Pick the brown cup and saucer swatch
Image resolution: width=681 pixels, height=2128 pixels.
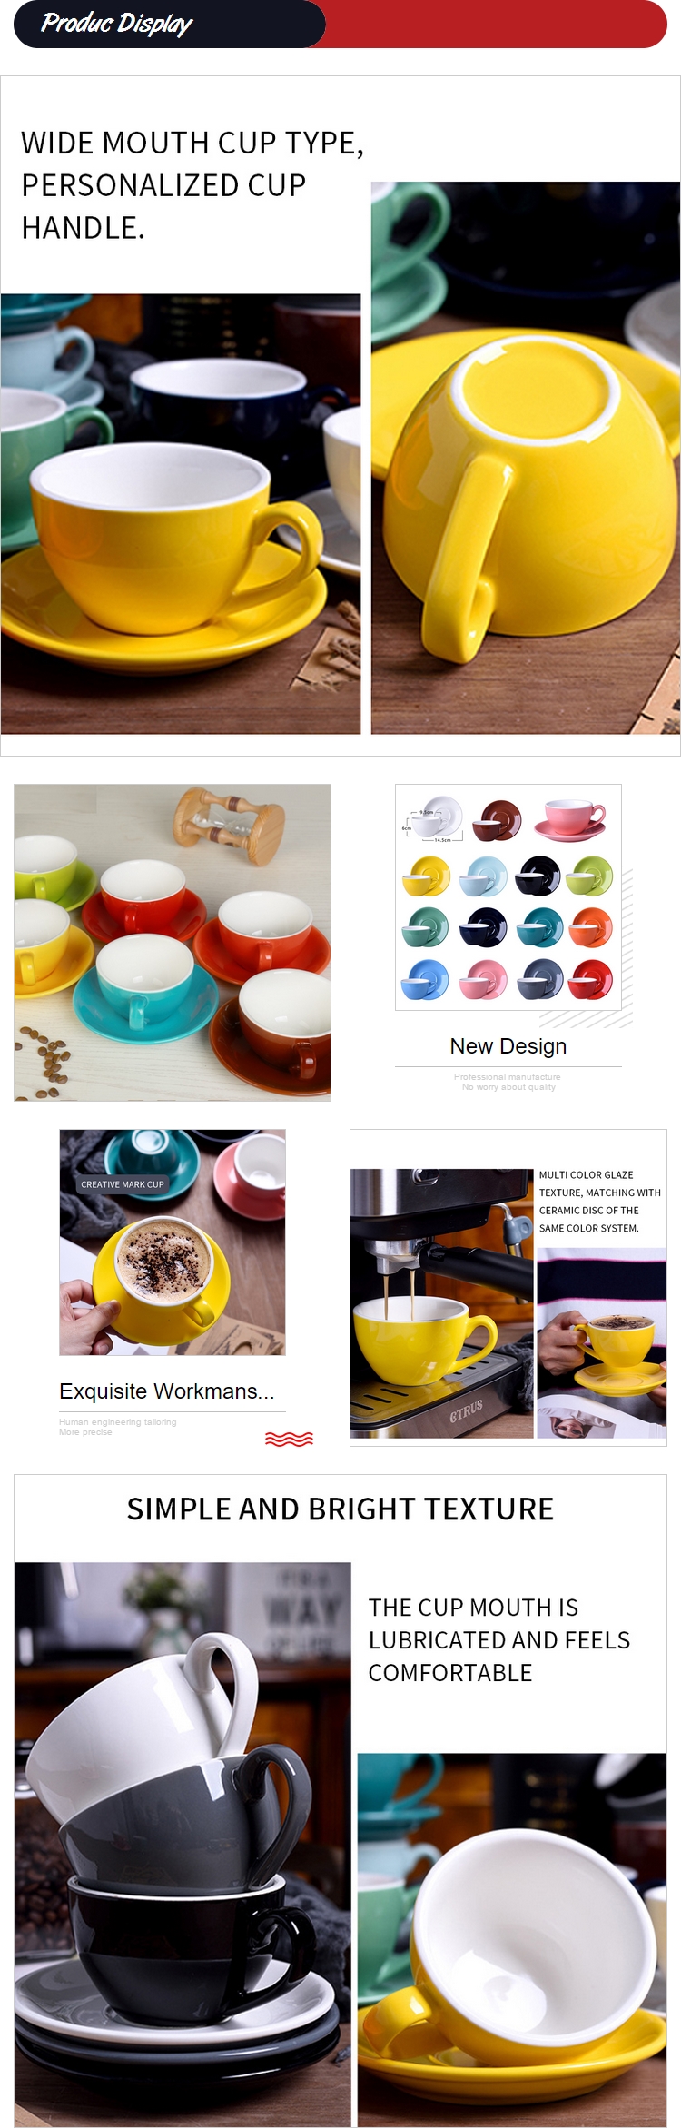tap(498, 820)
